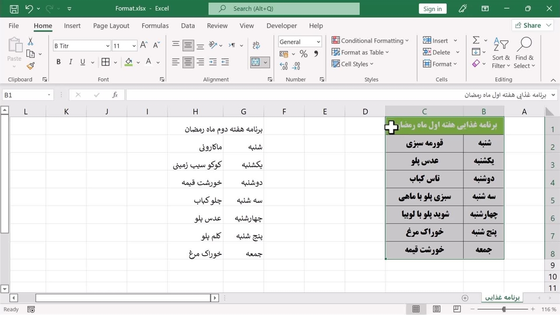Open the Page Layout ribbon tab
This screenshot has height=315, width=560.
111,26
